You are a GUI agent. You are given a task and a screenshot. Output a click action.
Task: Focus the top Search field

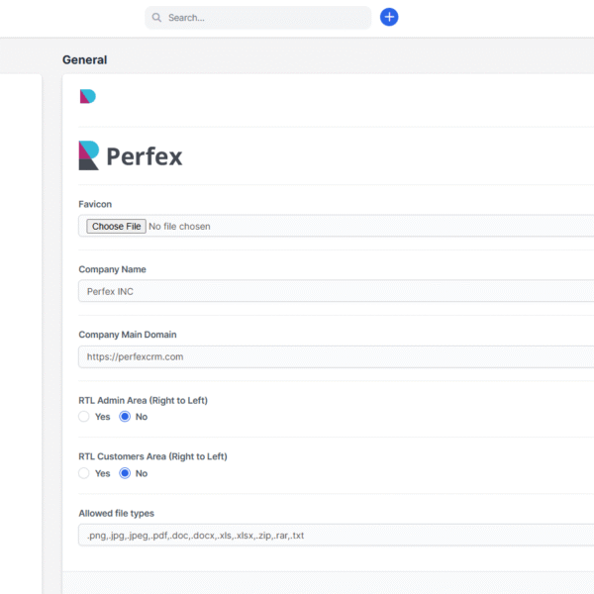262,18
